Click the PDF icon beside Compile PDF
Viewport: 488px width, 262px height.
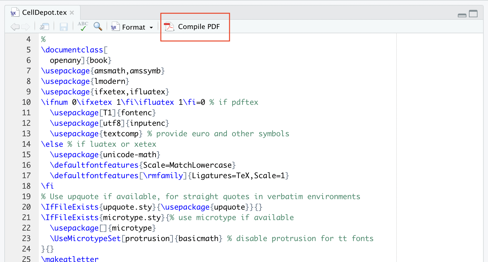pyautogui.click(x=169, y=27)
